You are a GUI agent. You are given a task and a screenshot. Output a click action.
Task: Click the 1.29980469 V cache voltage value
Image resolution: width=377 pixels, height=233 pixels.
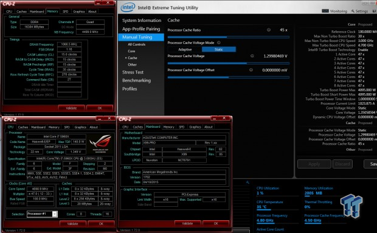275,56
